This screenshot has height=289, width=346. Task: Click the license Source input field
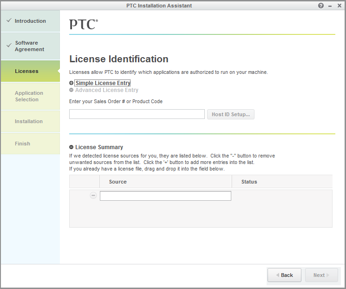coord(165,196)
